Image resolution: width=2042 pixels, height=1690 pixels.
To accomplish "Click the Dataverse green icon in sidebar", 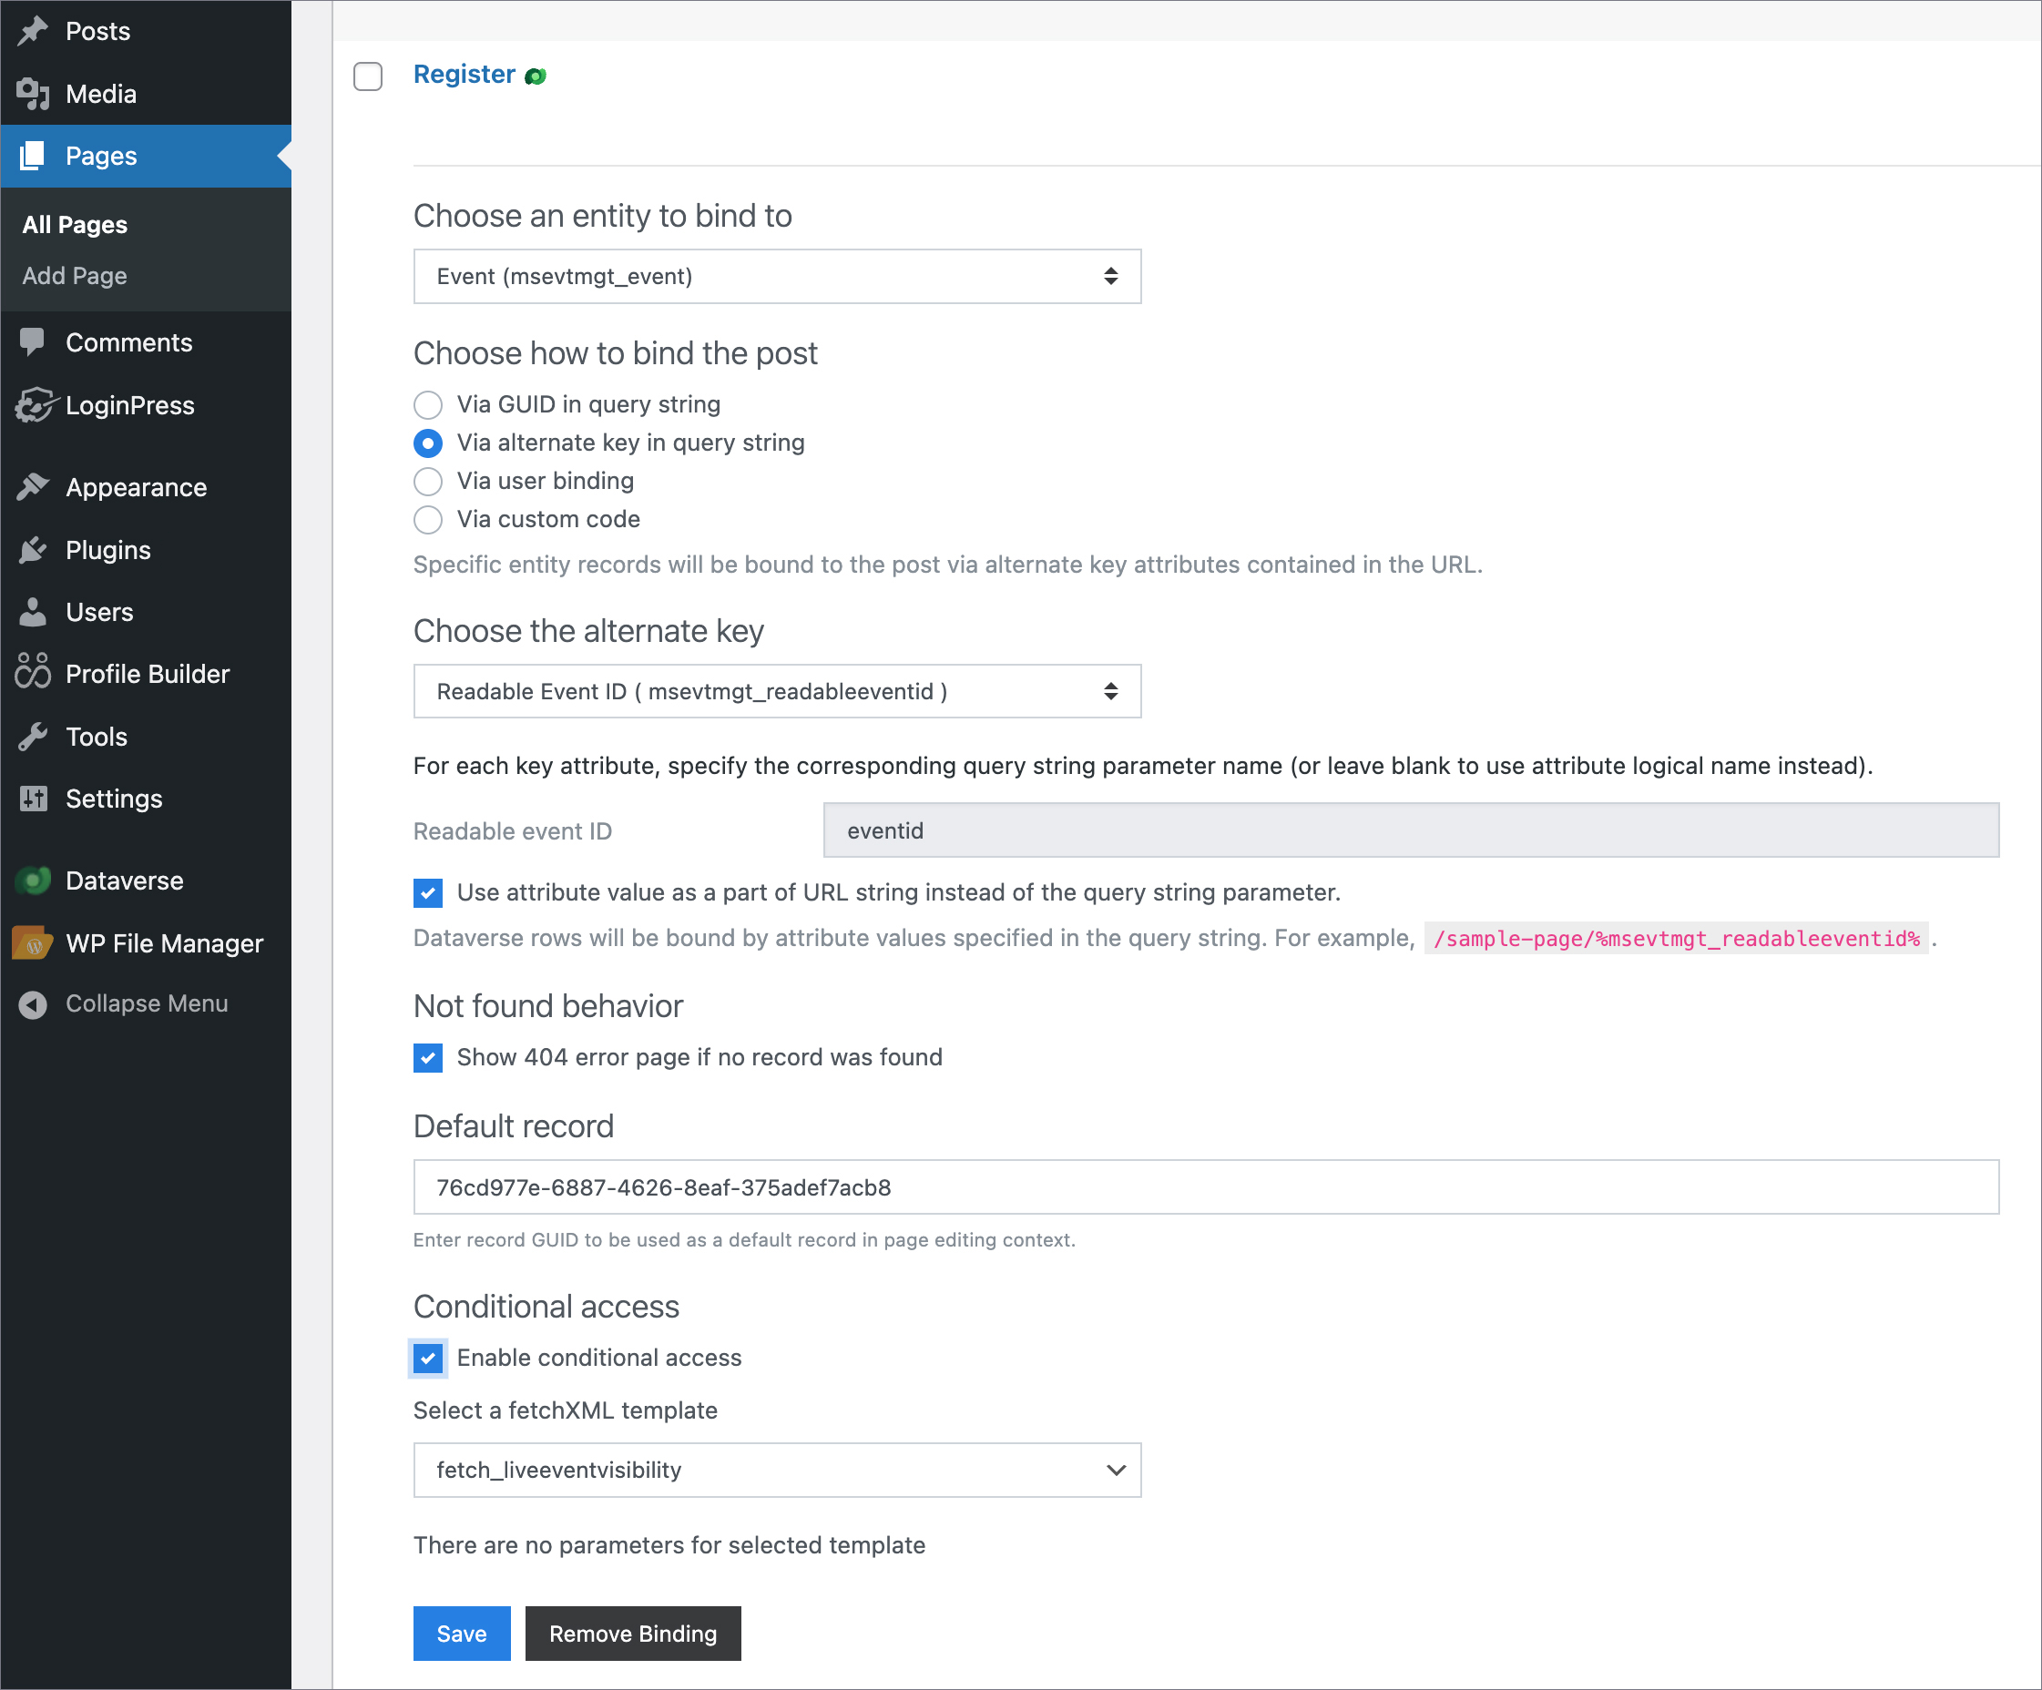I will pos(33,881).
